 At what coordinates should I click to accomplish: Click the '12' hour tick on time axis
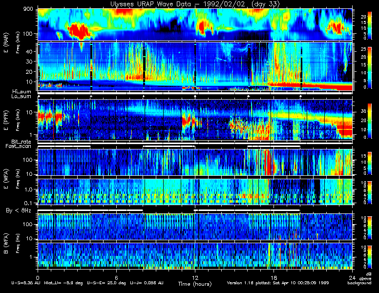[195, 277]
